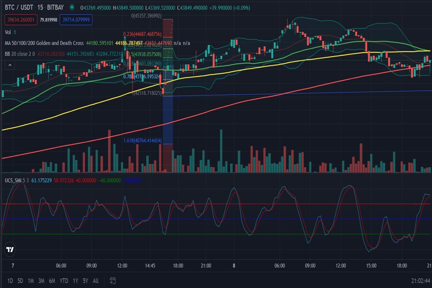Screen dimensions: 432x288
Task: Click the Close price C43849.490000
Action: [x=193, y=7]
